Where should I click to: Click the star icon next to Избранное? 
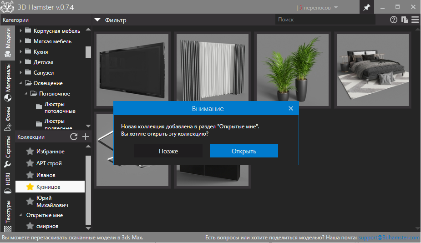(x=30, y=152)
